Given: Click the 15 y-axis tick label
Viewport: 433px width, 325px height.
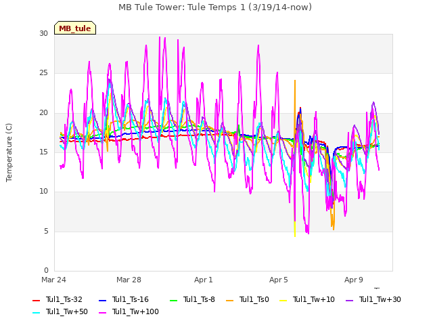Looking at the screenshot, I should [43, 152].
